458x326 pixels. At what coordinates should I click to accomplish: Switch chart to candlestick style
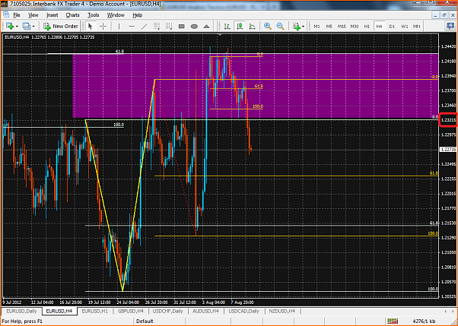[x=240, y=27]
